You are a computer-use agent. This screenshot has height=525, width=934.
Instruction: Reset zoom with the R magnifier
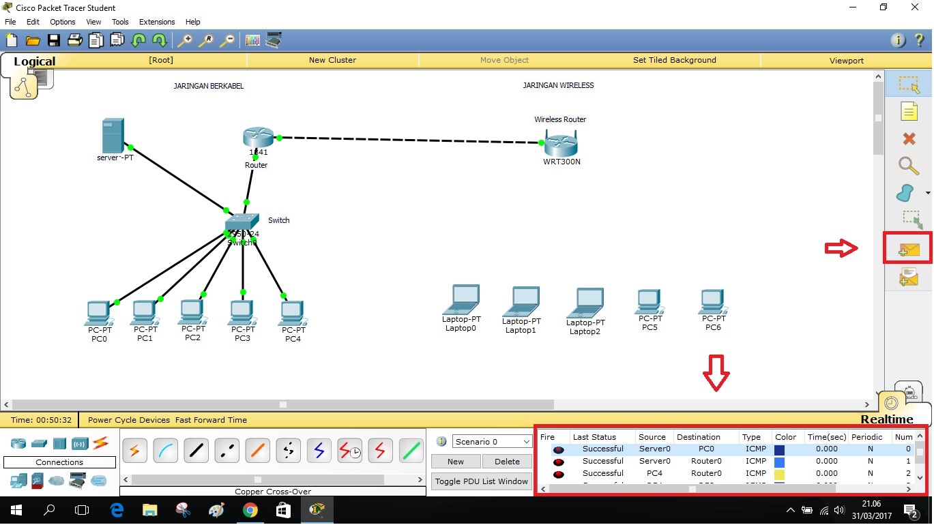tap(206, 40)
